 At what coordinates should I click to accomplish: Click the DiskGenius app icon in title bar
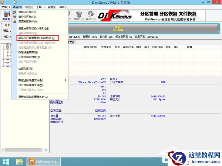tap(2, 2)
